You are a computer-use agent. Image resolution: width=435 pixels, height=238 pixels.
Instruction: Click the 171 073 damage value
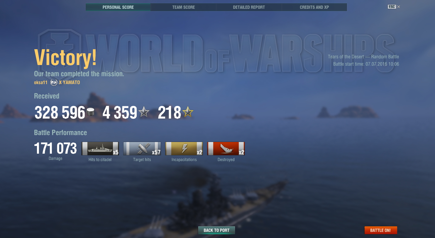[55, 148]
